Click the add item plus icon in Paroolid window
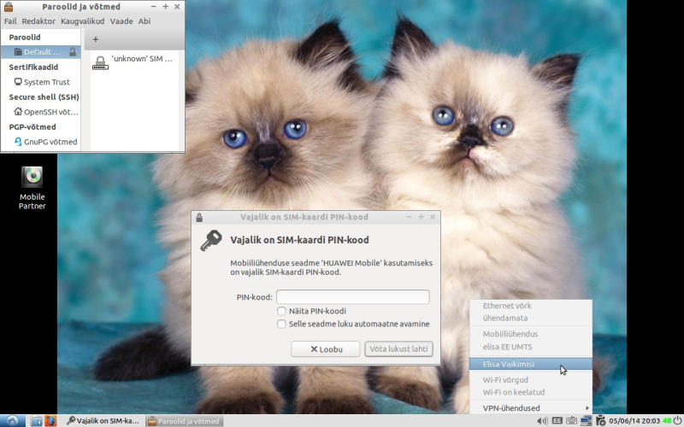The width and height of the screenshot is (684, 427). coord(96,39)
